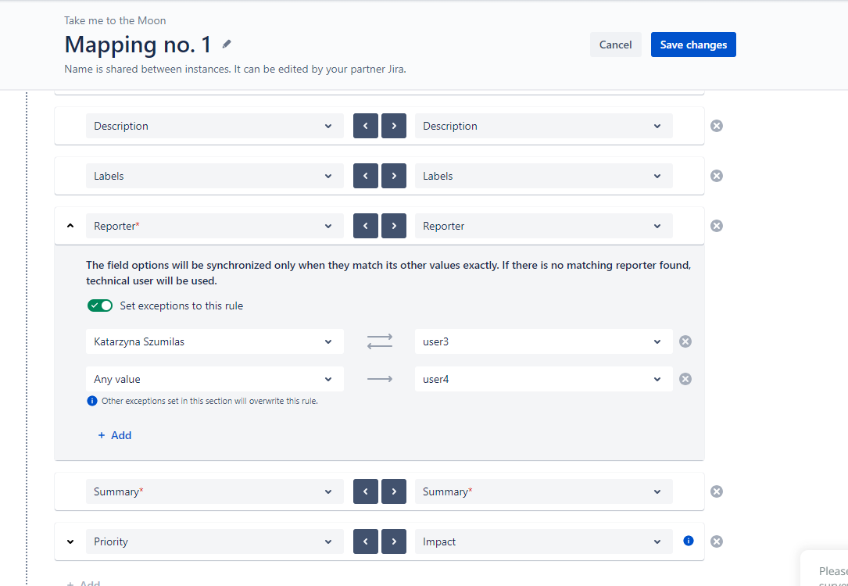This screenshot has height=586, width=848.
Task: Open right Labels field dropdown
Action: [x=543, y=177]
